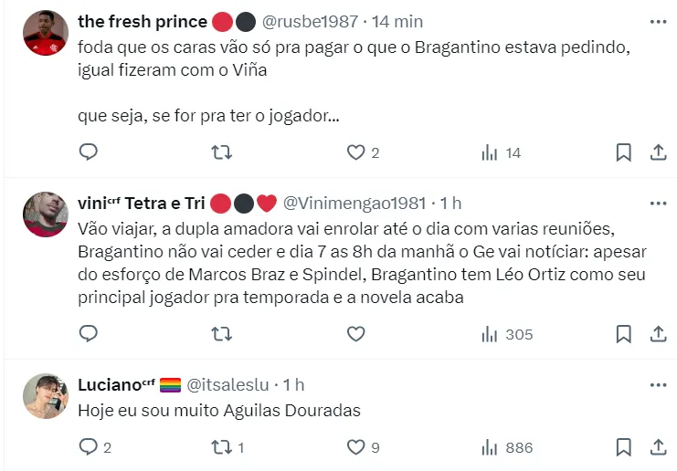Open the fresh prince profile name

click(142, 21)
